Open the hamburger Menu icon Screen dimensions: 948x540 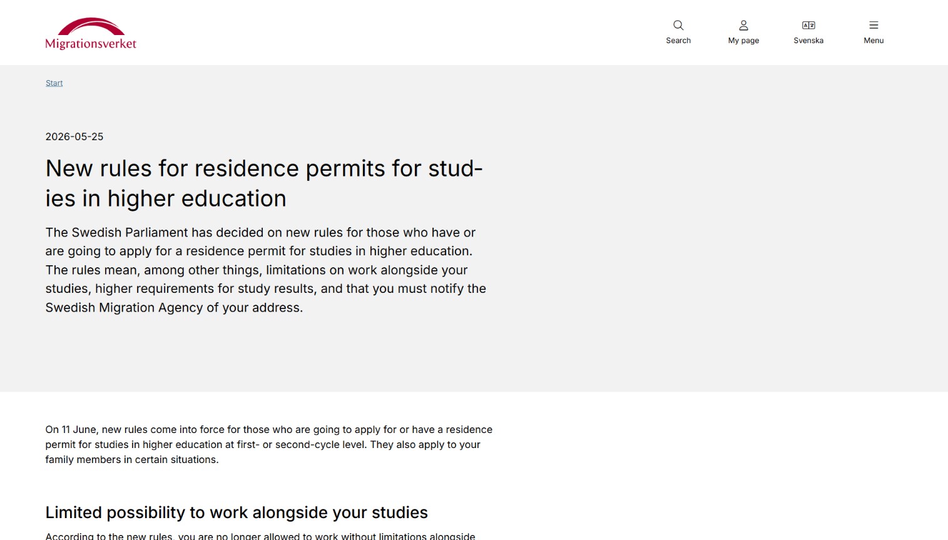[x=874, y=26]
